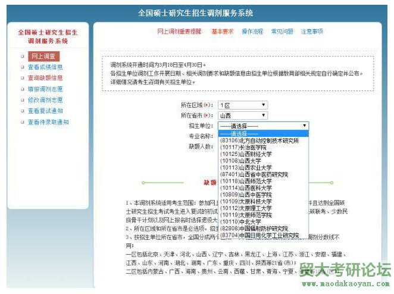Click the bullet icon beside 查看成绩信息
Viewport: 394px width, 294px height.
23,67
